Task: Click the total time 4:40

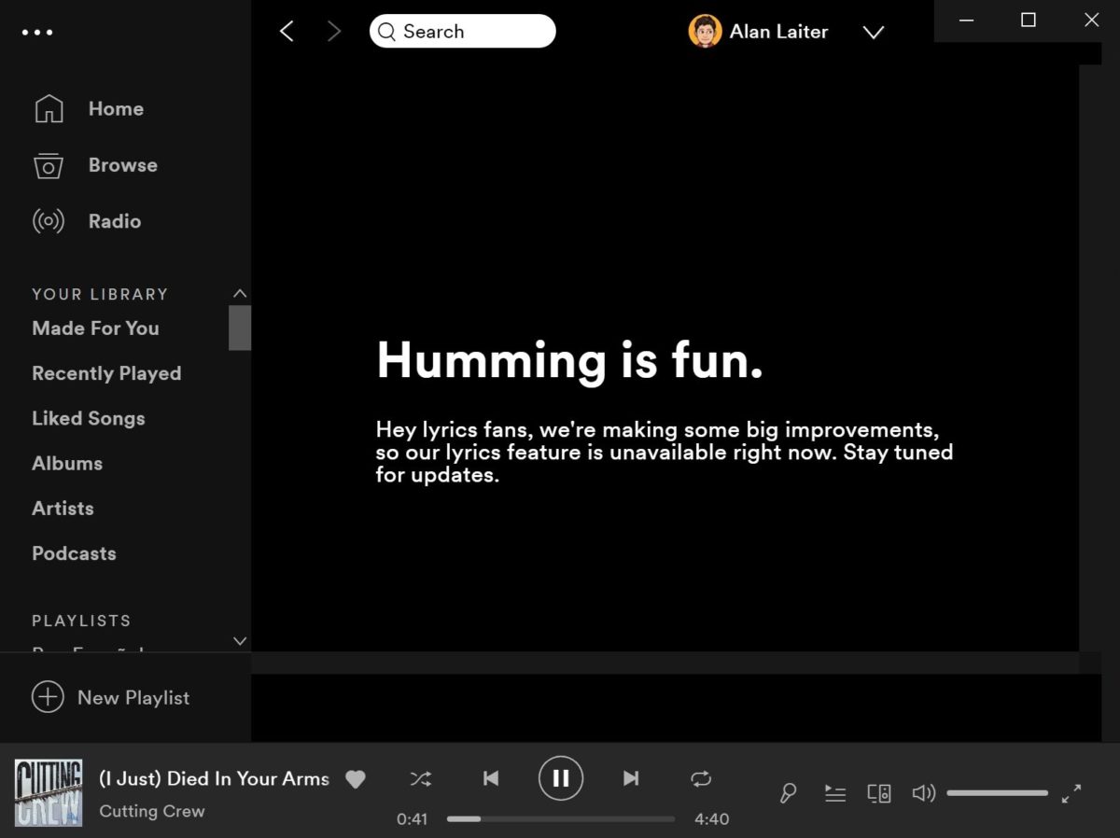Action: click(x=712, y=819)
